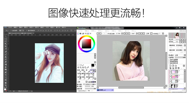This screenshot has width=189, height=103.
Task: Hide 图层 2 via its visibility box
Action: coord(170,76)
